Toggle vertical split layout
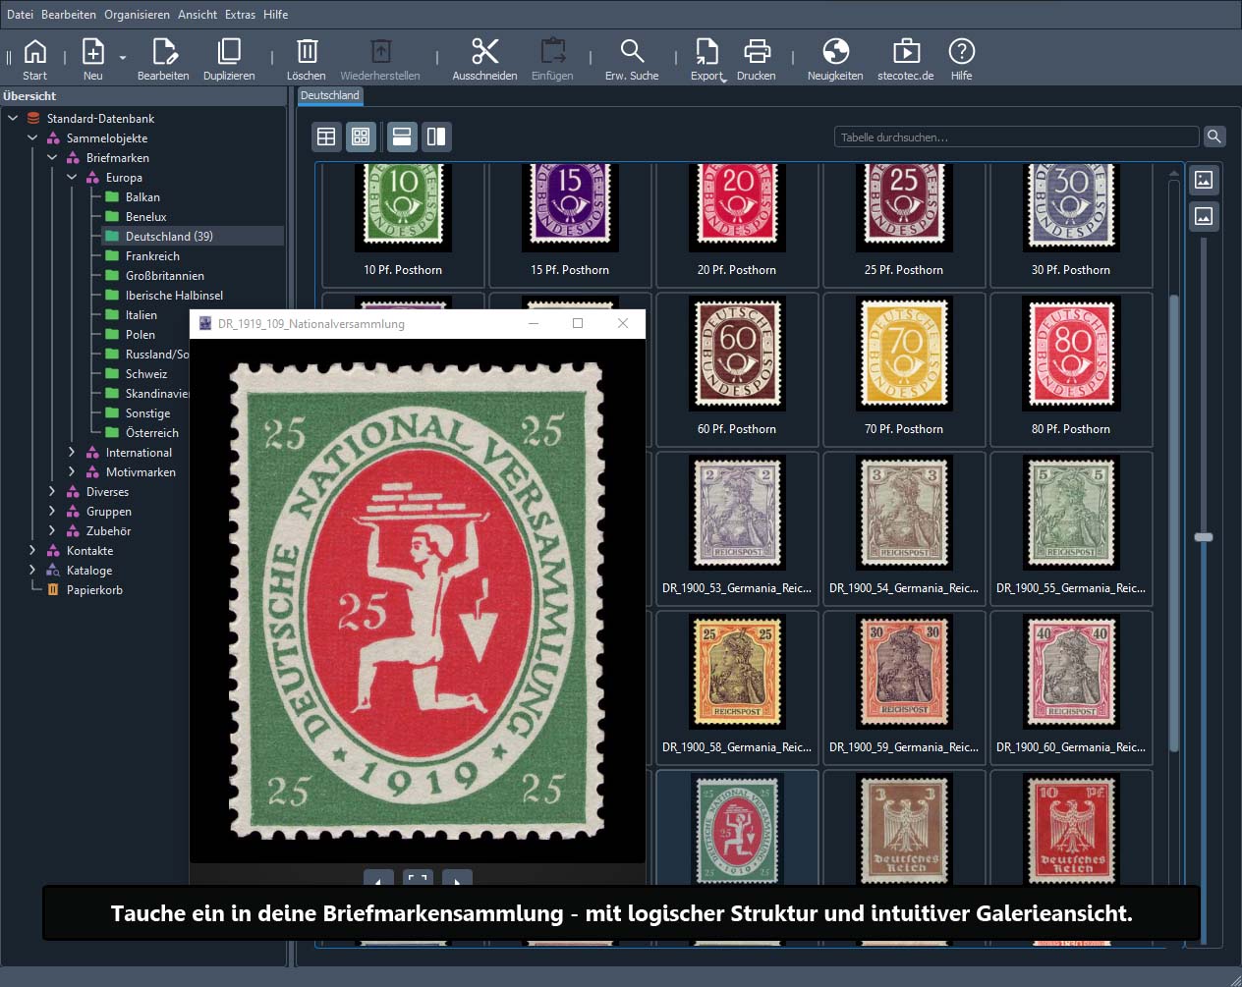1242x987 pixels. click(436, 137)
